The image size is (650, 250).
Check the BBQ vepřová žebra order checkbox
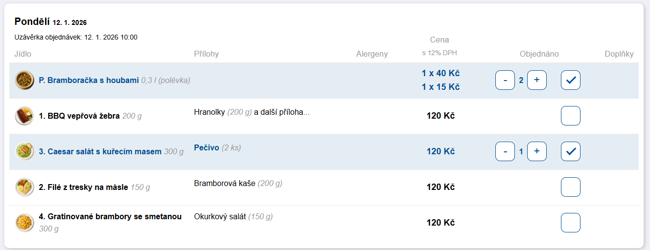pyautogui.click(x=571, y=116)
